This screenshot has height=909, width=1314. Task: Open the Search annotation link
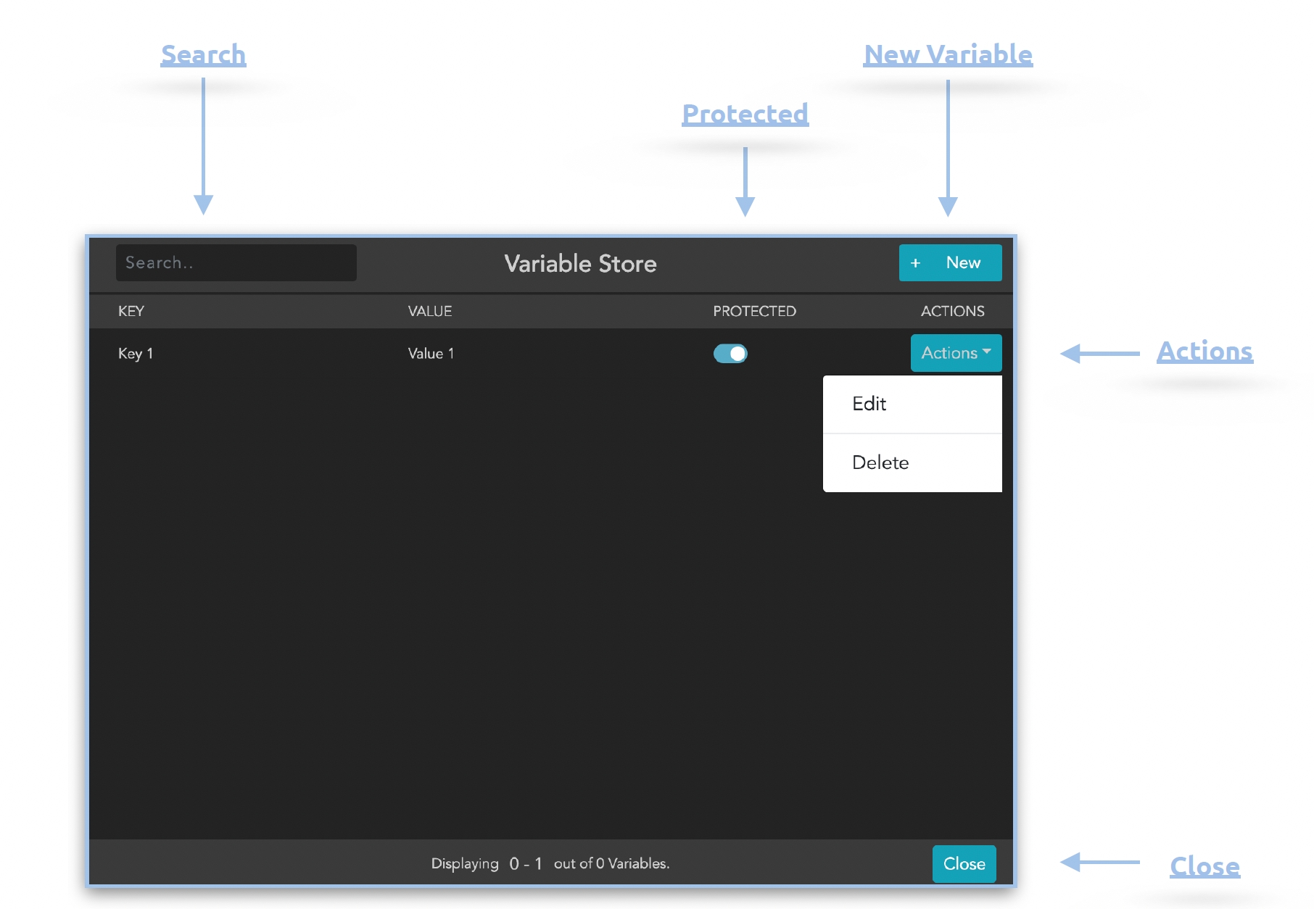tap(203, 55)
